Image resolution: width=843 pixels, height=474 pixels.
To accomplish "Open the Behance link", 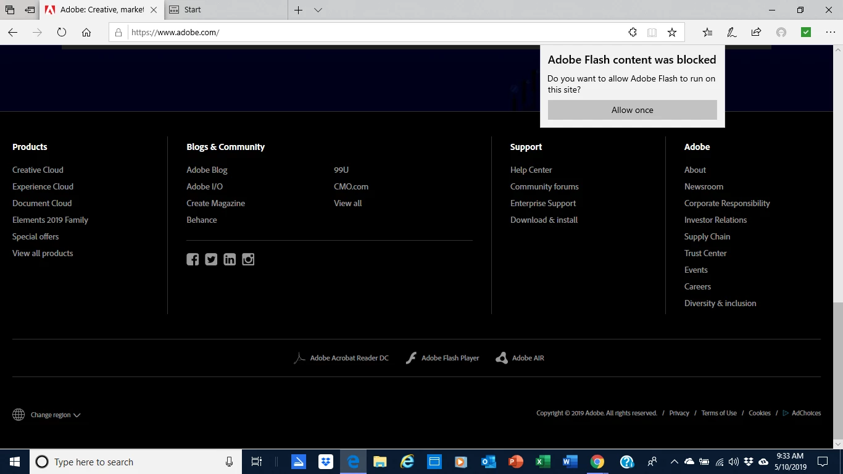I will (x=202, y=220).
